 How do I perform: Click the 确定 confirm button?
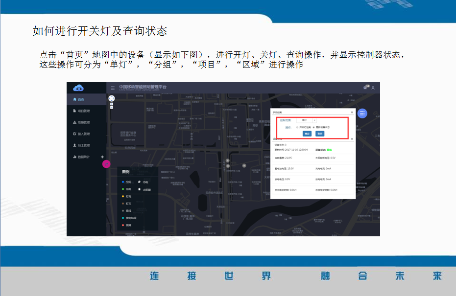coord(308,133)
